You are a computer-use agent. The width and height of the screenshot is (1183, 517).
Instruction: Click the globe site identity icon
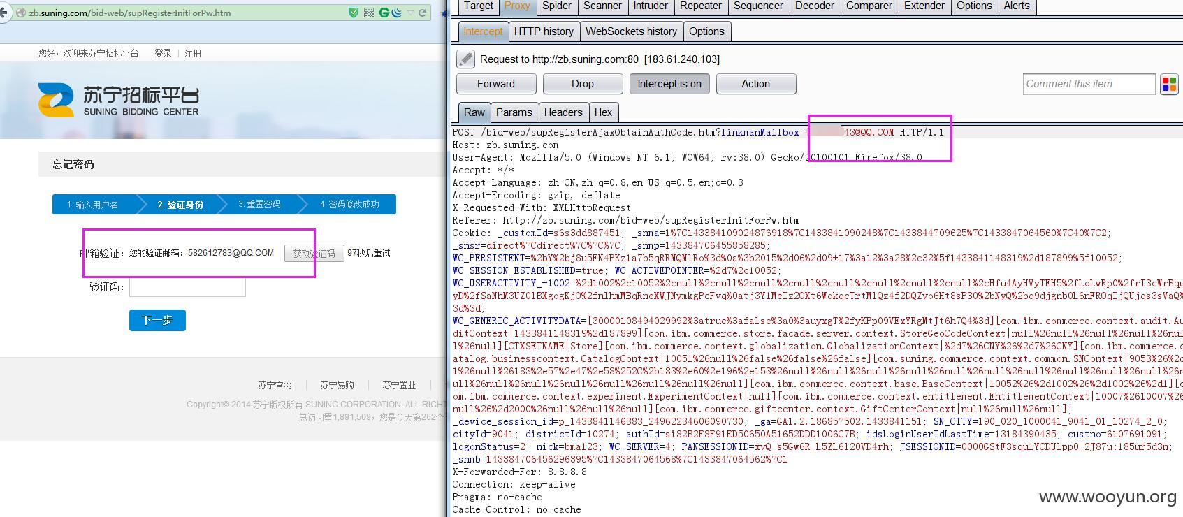pos(21,13)
